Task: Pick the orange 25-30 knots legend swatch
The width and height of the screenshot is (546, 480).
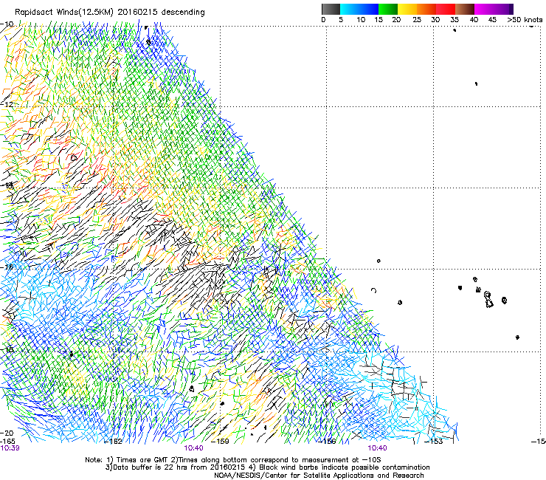Action: [x=426, y=9]
